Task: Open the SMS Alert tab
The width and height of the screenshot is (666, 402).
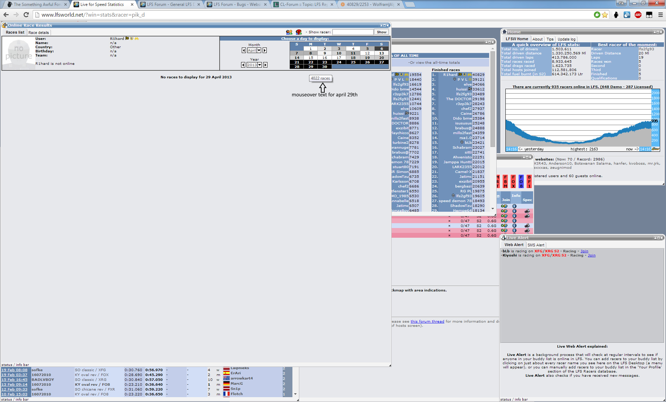Action: (x=536, y=245)
